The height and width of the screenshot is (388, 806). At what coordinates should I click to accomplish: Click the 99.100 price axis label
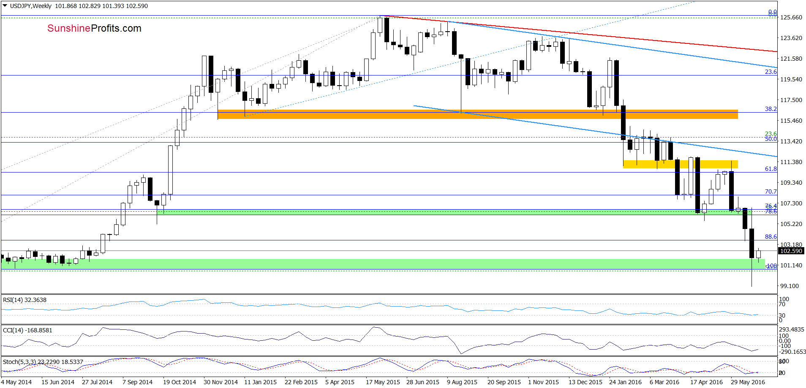click(x=790, y=286)
